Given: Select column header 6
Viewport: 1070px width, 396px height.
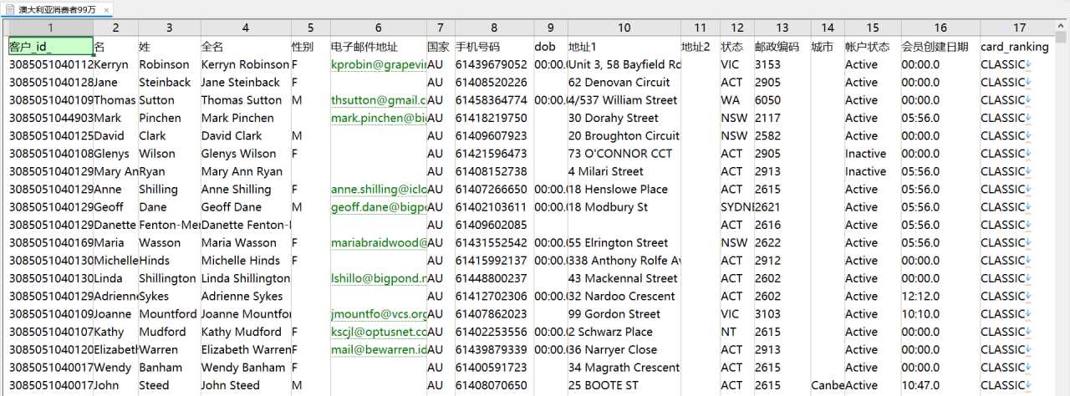Looking at the screenshot, I should pos(378,28).
